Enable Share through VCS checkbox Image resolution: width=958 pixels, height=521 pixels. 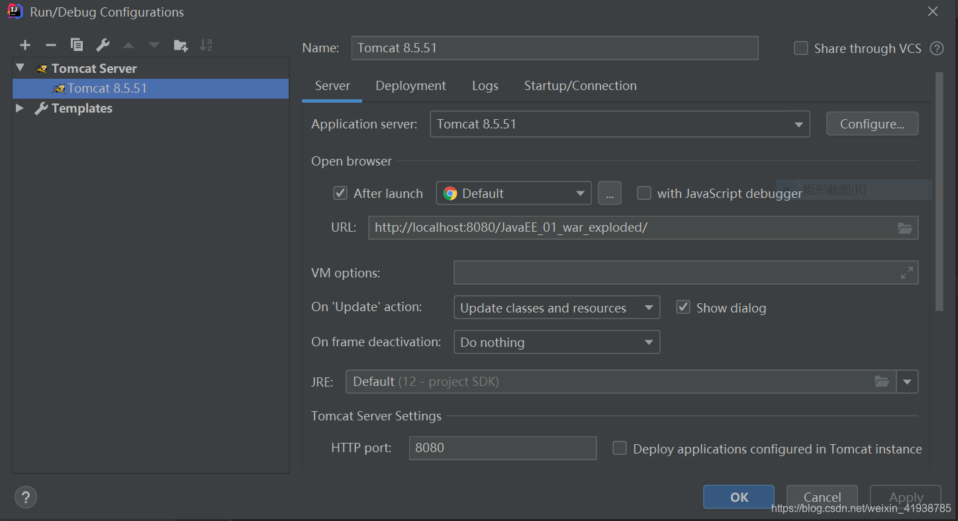[x=801, y=48]
